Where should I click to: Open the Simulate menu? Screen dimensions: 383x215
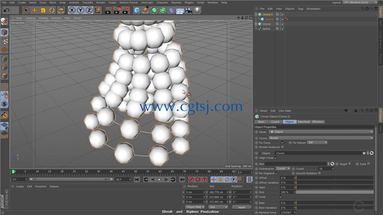88,2
